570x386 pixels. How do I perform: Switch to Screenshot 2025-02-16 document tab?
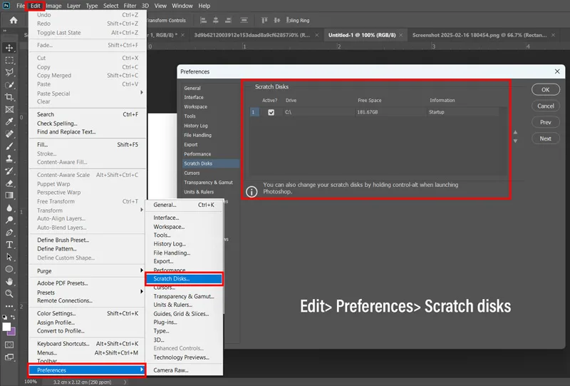tap(480, 35)
